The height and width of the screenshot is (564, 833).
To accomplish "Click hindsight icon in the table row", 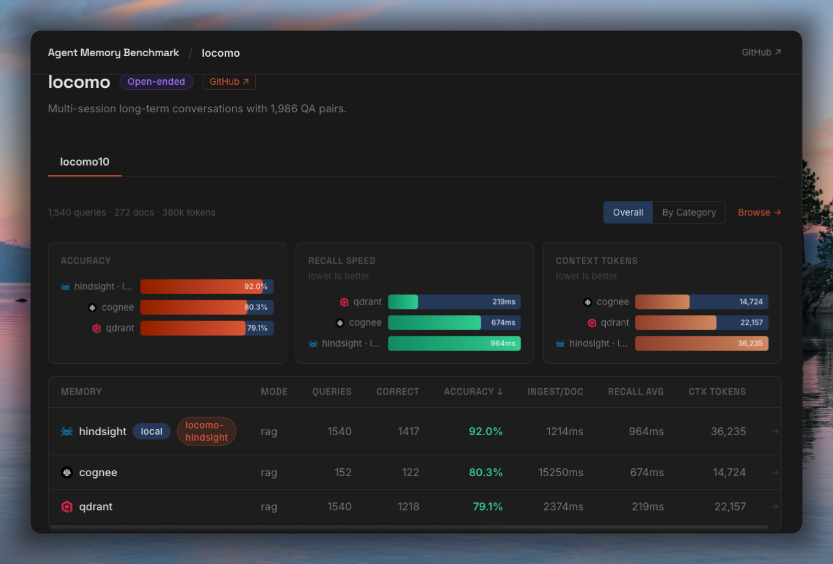I will (67, 432).
